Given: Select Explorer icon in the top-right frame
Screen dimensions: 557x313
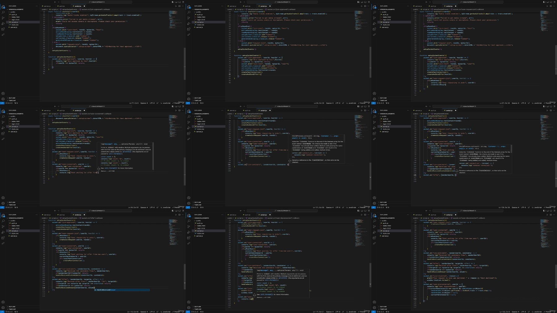Looking at the screenshot, I should tap(374, 7).
